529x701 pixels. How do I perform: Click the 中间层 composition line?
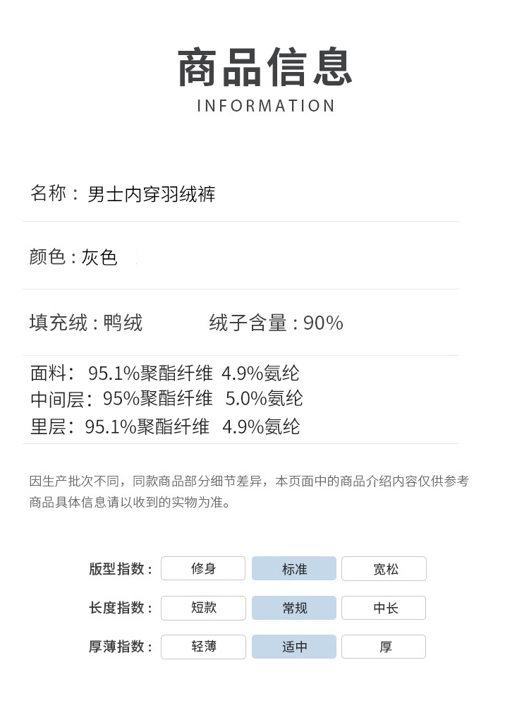166,399
